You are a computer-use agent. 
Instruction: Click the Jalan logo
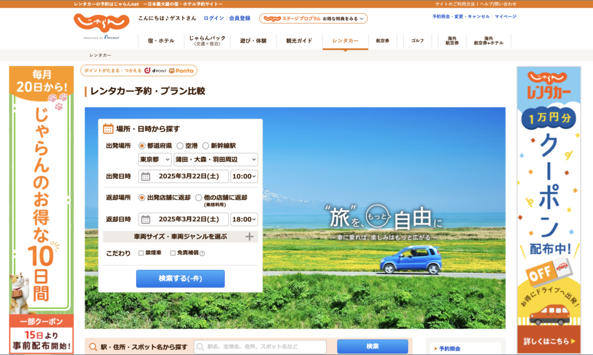point(101,23)
